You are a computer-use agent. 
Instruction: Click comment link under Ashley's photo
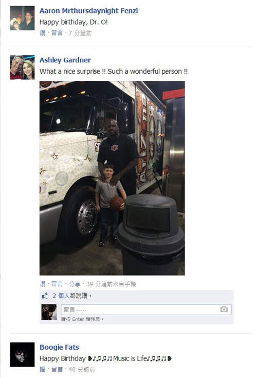tap(57, 284)
